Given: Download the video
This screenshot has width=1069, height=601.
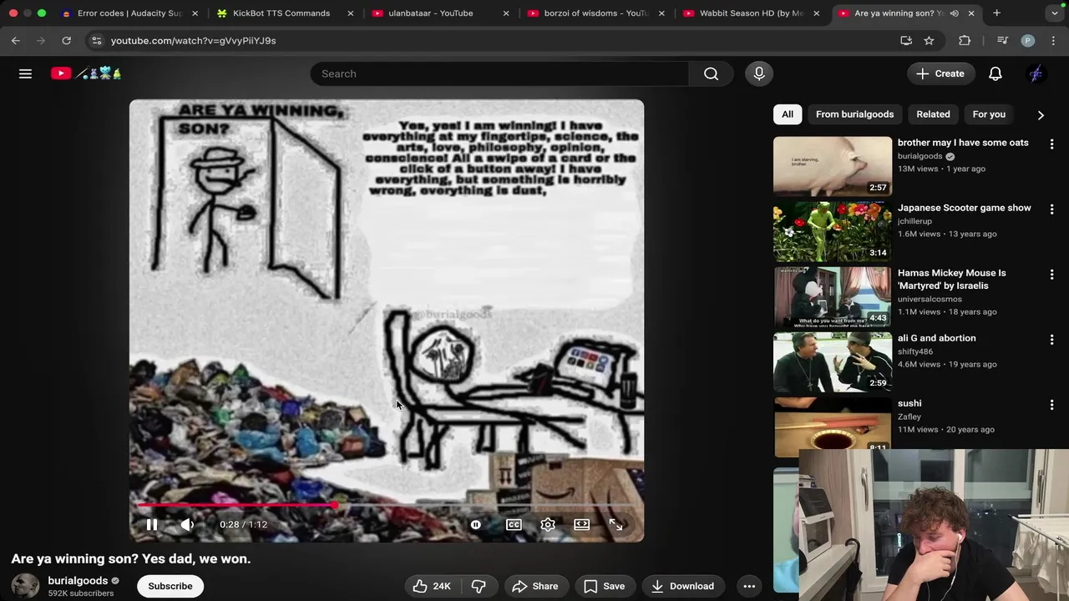Looking at the screenshot, I should pos(682,586).
